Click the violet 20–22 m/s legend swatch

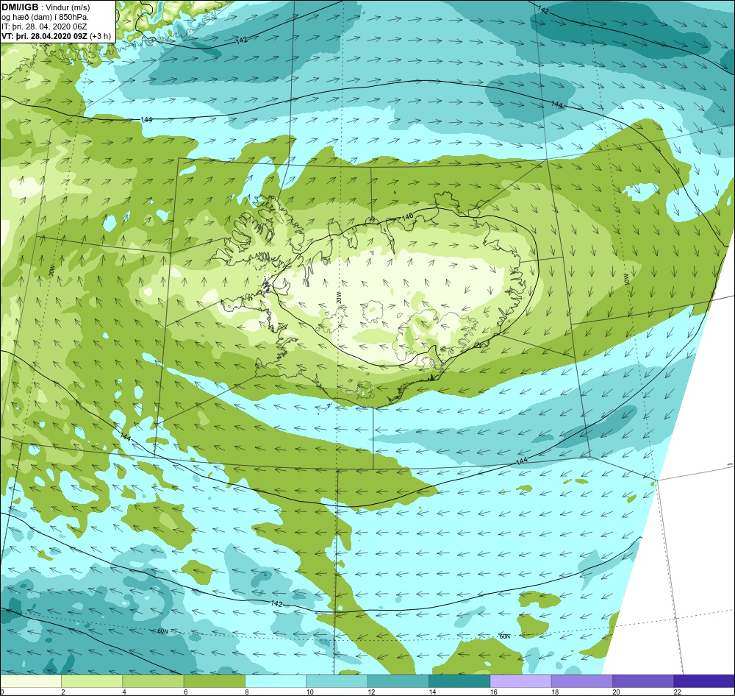pos(643,681)
